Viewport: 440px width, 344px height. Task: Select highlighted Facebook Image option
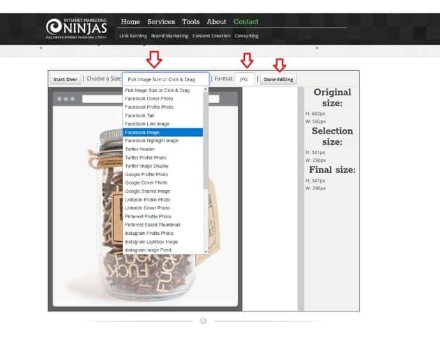[163, 132]
